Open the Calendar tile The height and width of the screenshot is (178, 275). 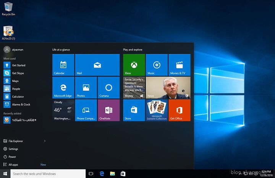pyautogui.click(x=63, y=65)
